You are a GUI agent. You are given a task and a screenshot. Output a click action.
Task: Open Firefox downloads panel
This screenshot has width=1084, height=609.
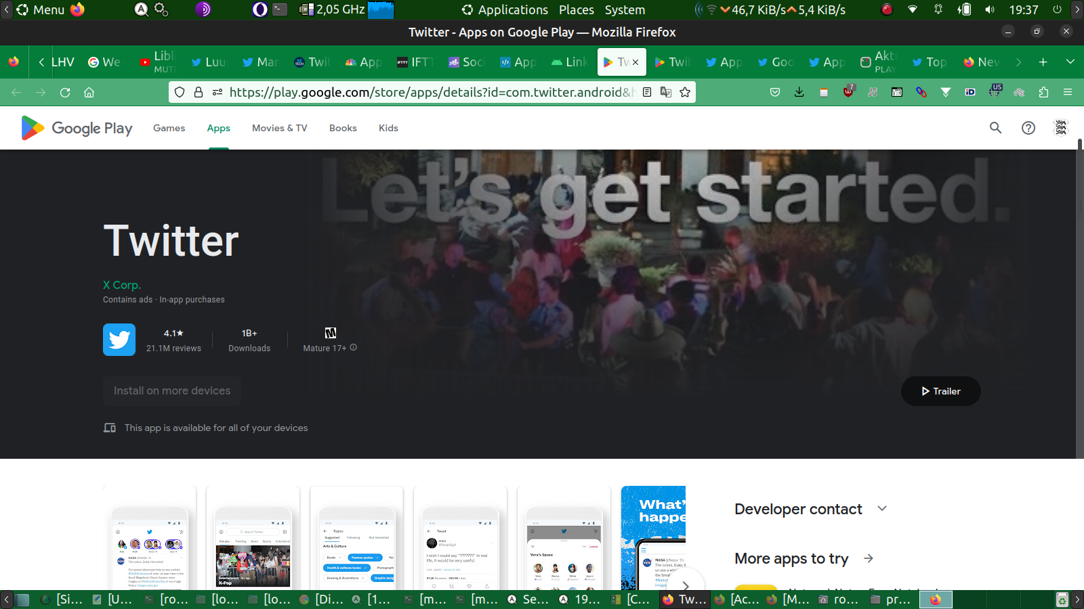(799, 92)
